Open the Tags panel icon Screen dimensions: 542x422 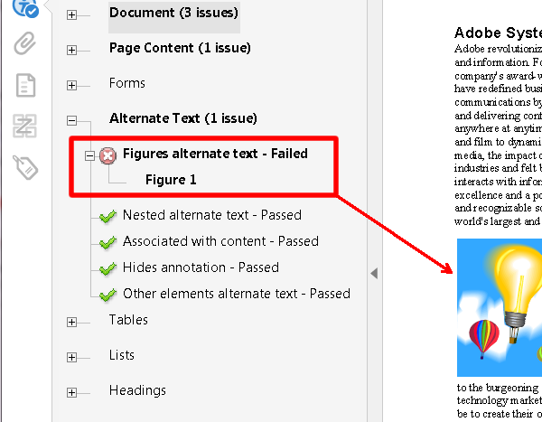24,166
